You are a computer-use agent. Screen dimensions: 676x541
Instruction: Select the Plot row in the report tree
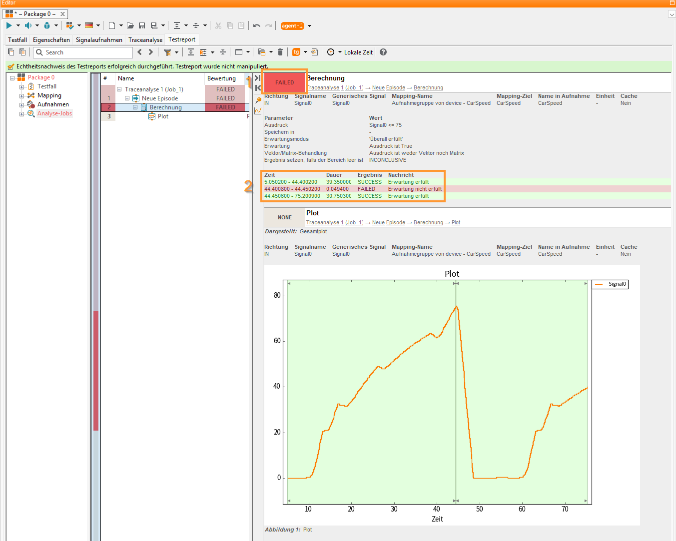(163, 116)
